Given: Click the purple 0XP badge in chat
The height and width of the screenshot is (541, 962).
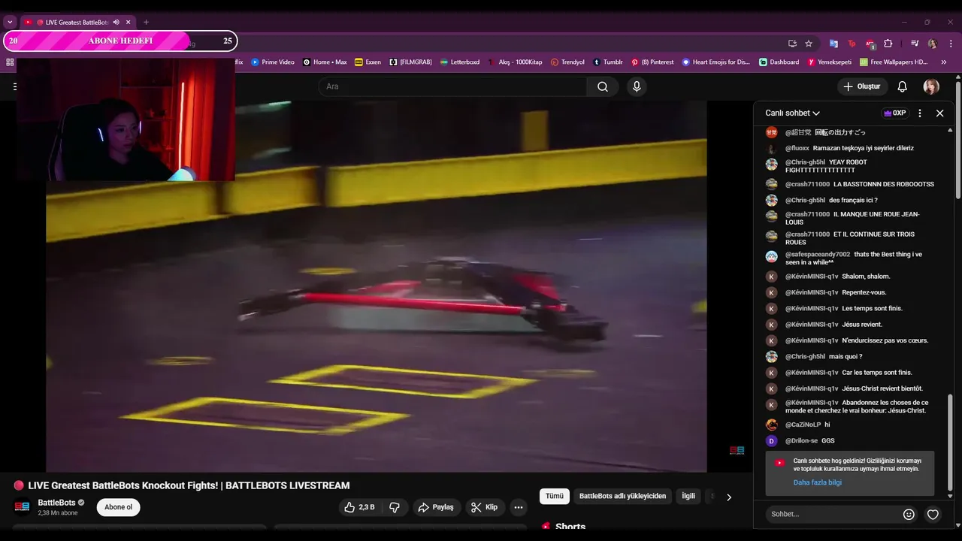Looking at the screenshot, I should tap(894, 113).
